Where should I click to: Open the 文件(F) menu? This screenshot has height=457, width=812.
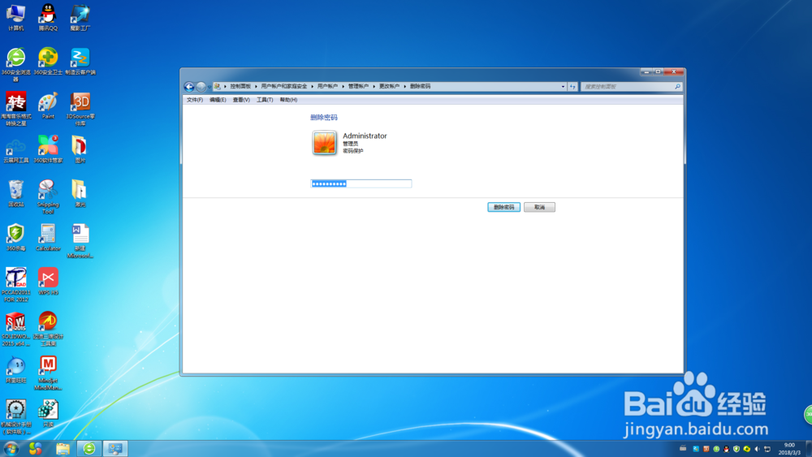(195, 100)
